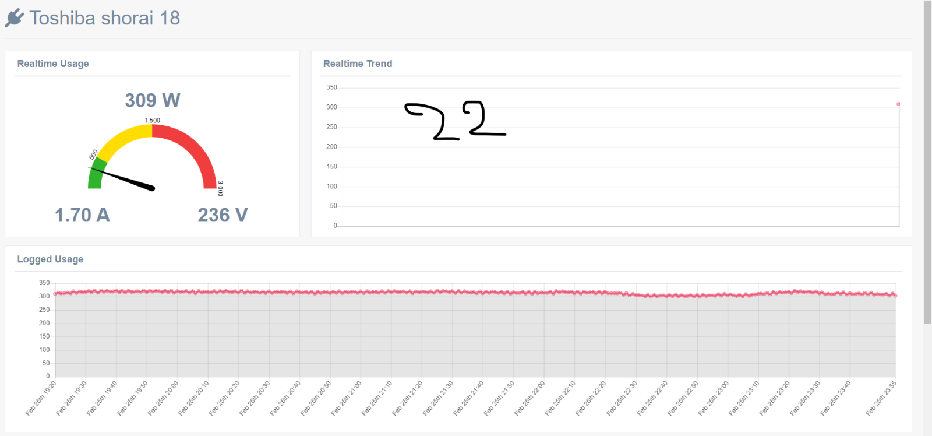Click the 236 V voltage reading
Viewport: 932px width, 436px height.
click(223, 215)
